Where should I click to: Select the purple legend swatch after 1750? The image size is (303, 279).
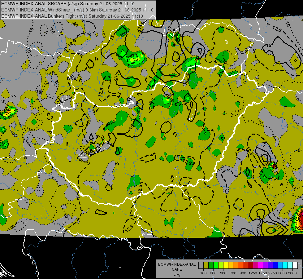265,265
